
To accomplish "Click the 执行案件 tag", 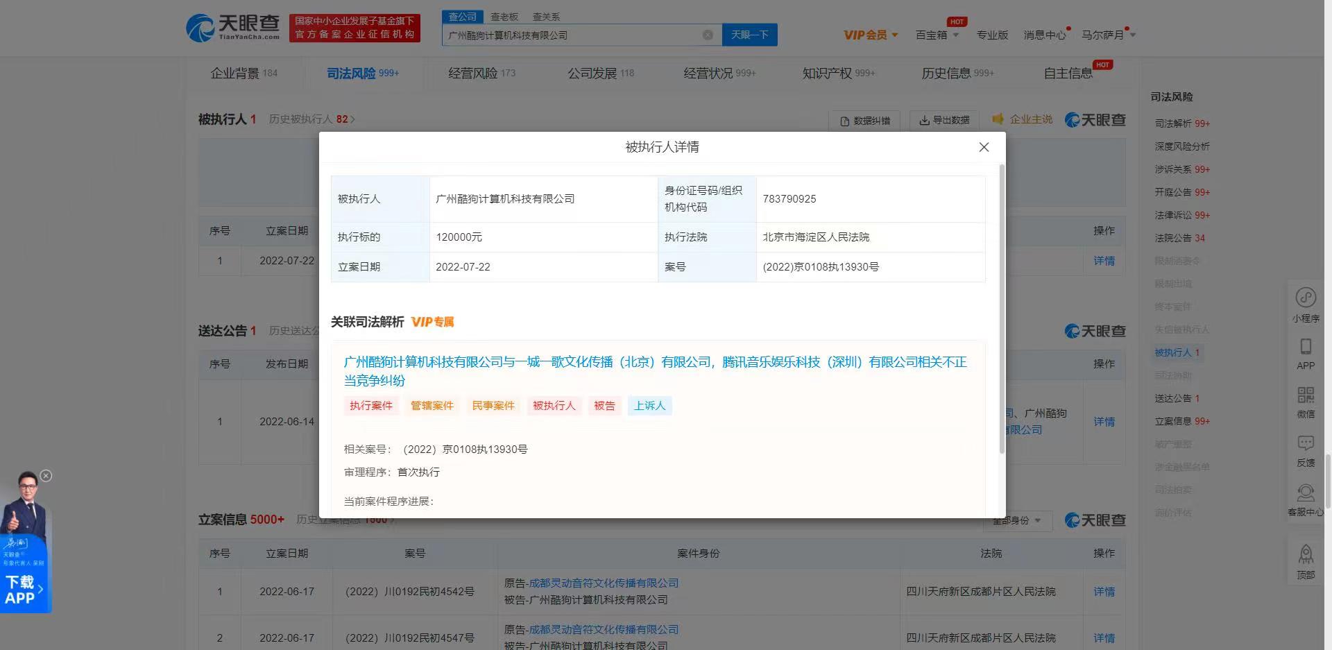I will [x=371, y=406].
